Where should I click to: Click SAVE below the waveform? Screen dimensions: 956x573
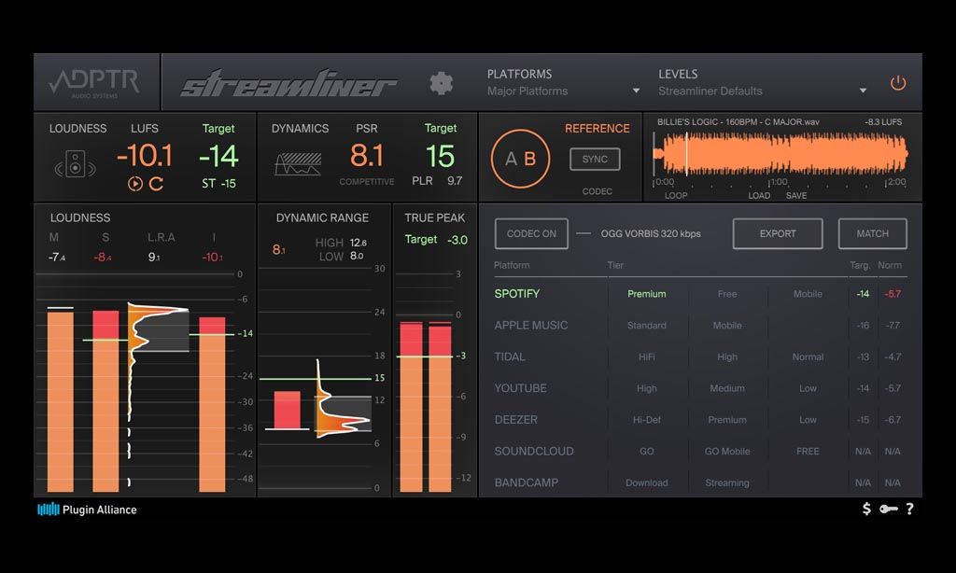coord(796,196)
